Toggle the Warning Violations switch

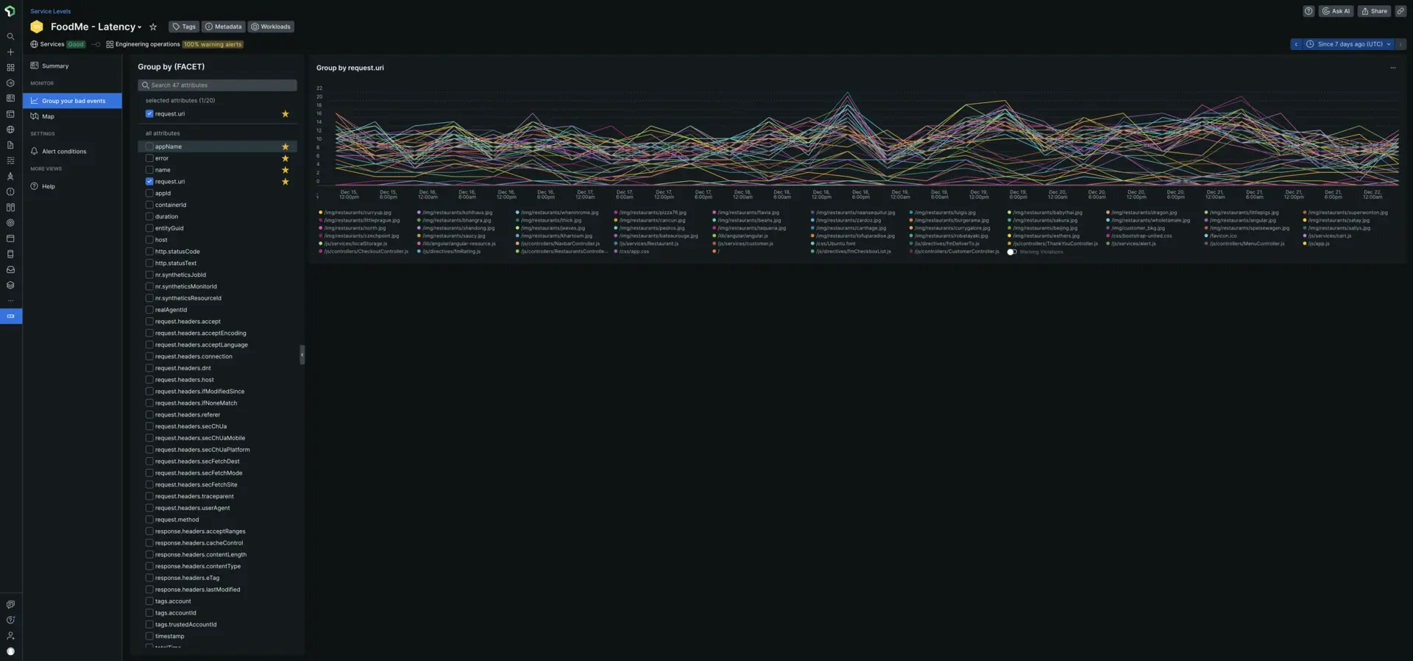click(1012, 252)
